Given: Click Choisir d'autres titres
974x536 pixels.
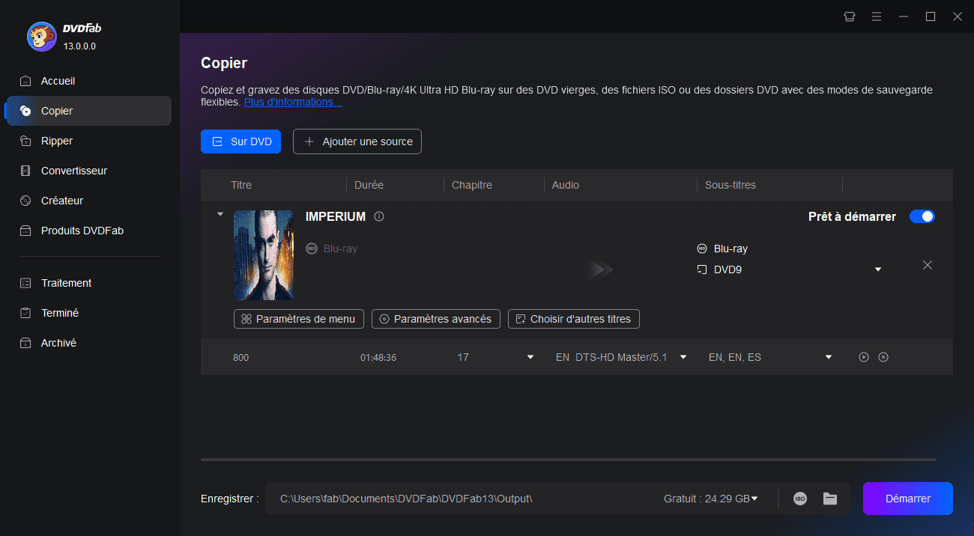Looking at the screenshot, I should [x=573, y=319].
